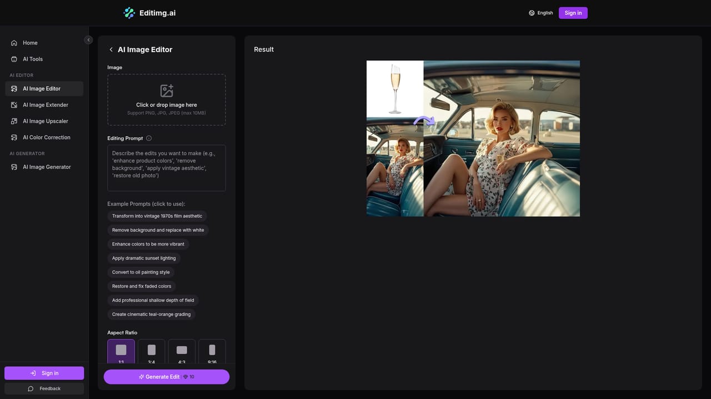The image size is (711, 399).
Task: Click the image upload icon in the drop zone
Action: pos(167,91)
